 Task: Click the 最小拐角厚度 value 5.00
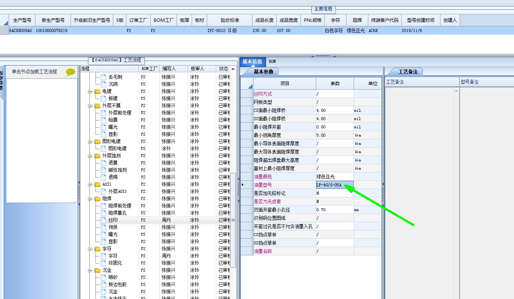(335, 135)
